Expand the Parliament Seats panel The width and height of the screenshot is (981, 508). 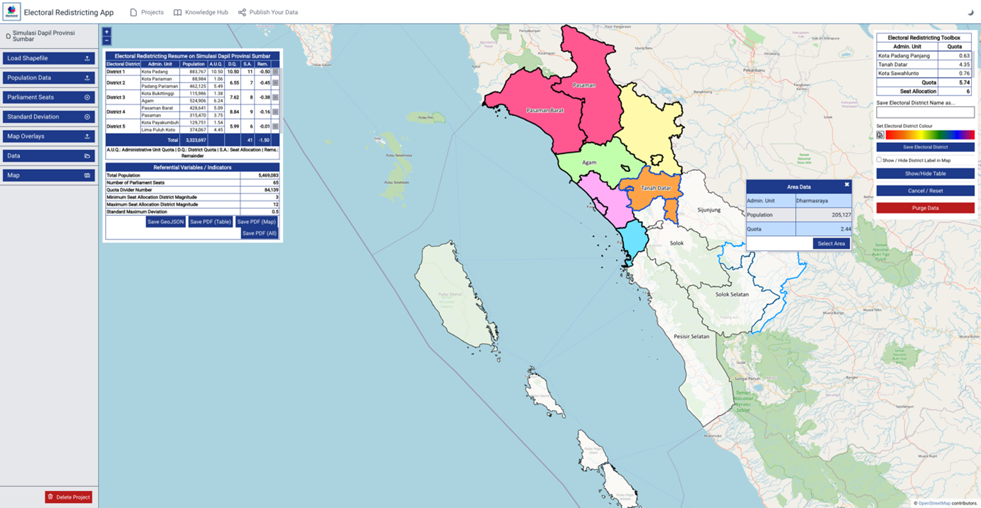click(x=48, y=97)
